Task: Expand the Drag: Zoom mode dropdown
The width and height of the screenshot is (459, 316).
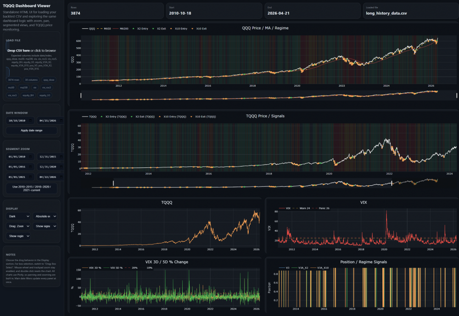Action: 18,226
